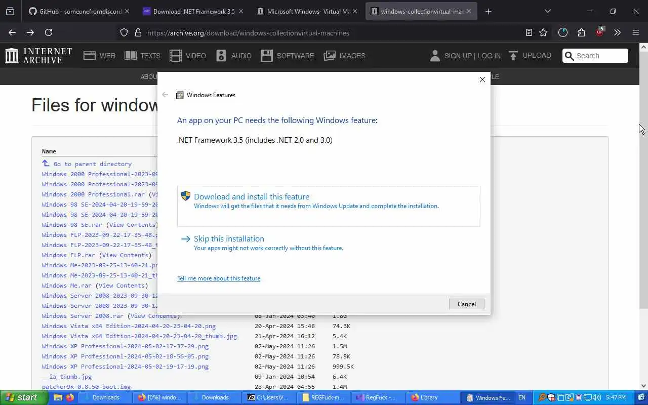Open the uBlock Origin extension icon
The height and width of the screenshot is (405, 648).
pos(600,32)
